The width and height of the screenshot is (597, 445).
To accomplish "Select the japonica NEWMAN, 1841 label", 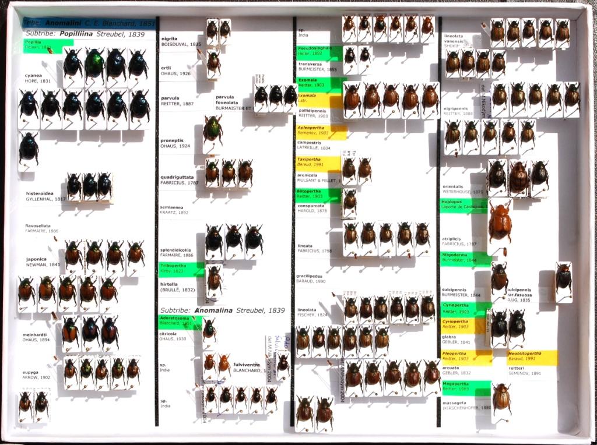I will tap(43, 262).
